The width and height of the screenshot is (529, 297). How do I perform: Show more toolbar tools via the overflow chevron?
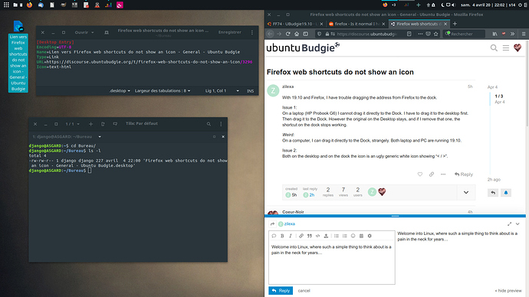click(512, 34)
